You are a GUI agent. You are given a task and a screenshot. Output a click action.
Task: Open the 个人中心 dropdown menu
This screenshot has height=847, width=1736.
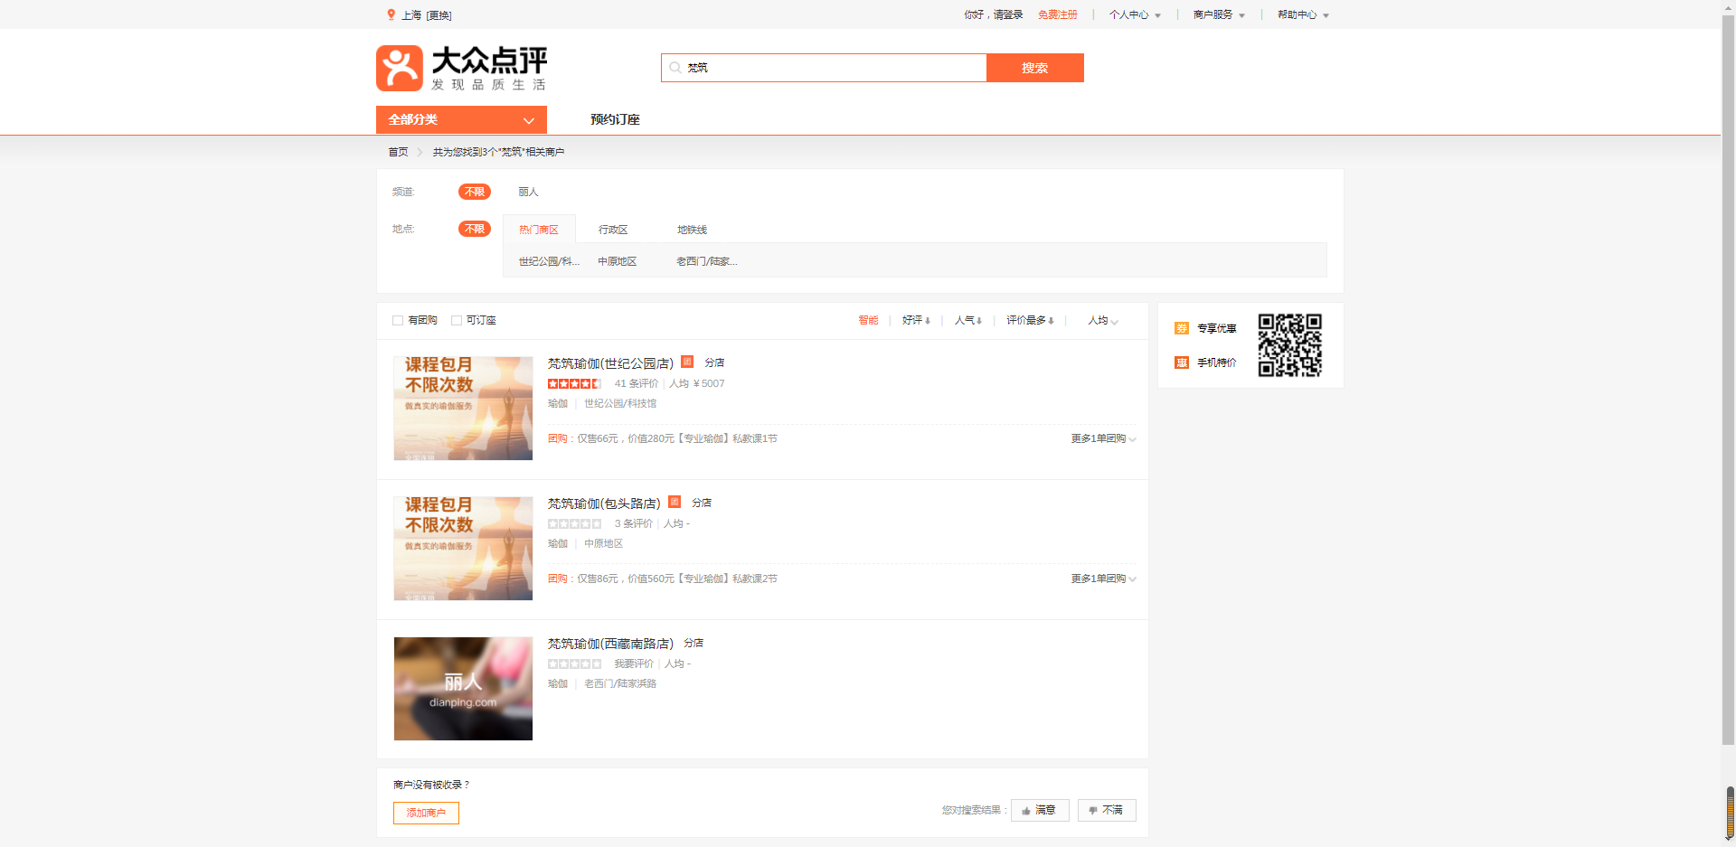1134,14
